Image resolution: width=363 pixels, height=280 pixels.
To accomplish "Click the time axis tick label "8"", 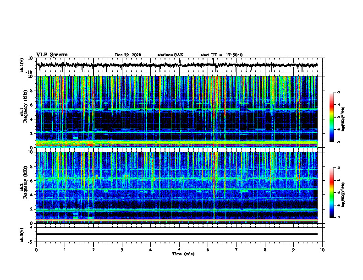I will click(x=265, y=250).
